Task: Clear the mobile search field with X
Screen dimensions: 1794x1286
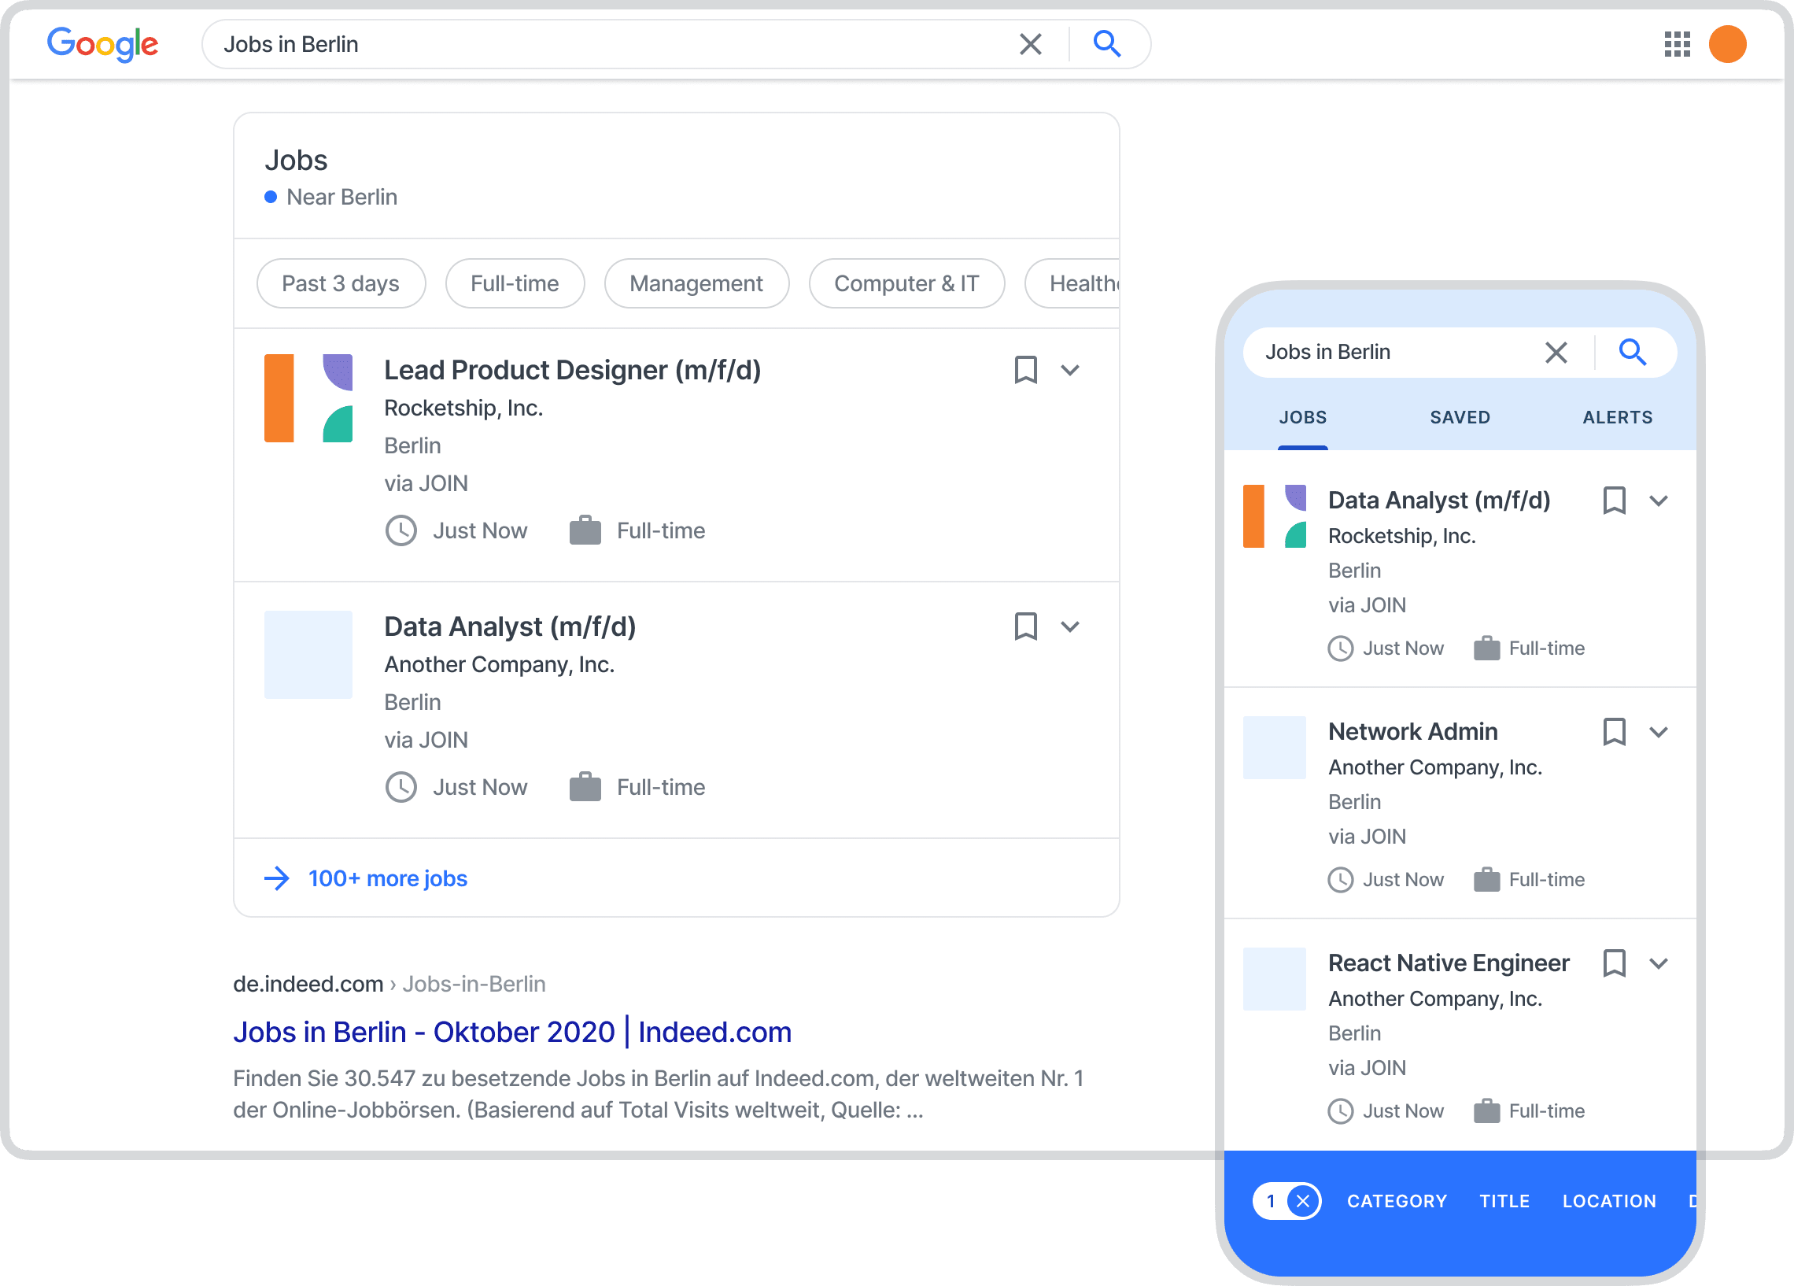Action: [1555, 352]
